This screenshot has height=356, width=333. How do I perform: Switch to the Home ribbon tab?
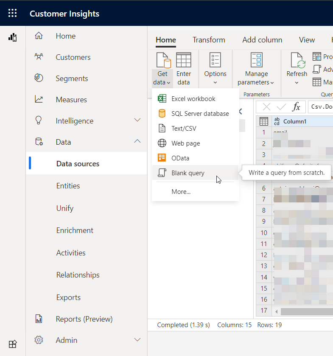pos(166,40)
